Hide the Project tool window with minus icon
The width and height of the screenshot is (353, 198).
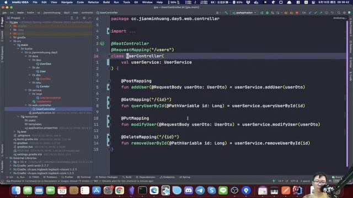[89, 18]
